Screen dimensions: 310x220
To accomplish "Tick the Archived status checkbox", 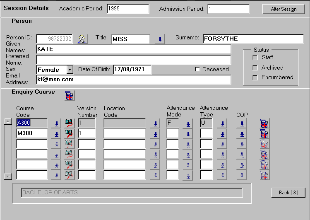I will [255, 68].
